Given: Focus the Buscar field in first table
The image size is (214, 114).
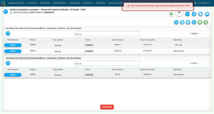Looking at the screenshot, I should click(107, 34).
